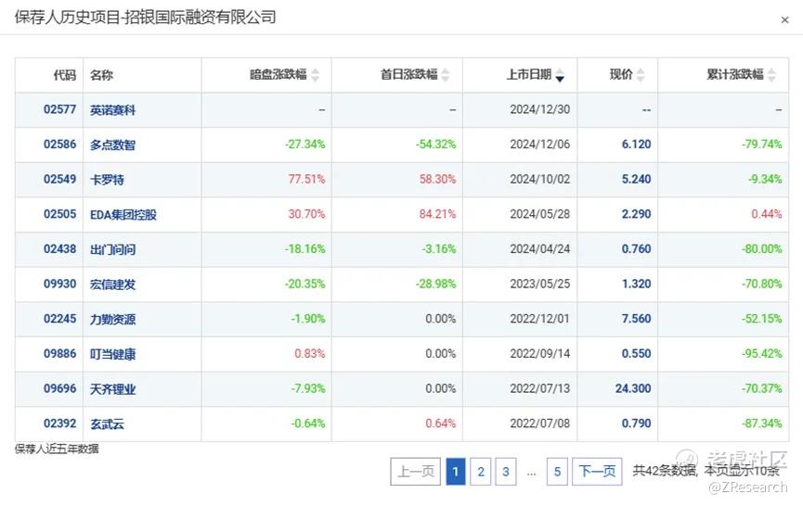The width and height of the screenshot is (803, 506).
Task: Select 力勤资源 current price 7.560
Action: click(636, 319)
